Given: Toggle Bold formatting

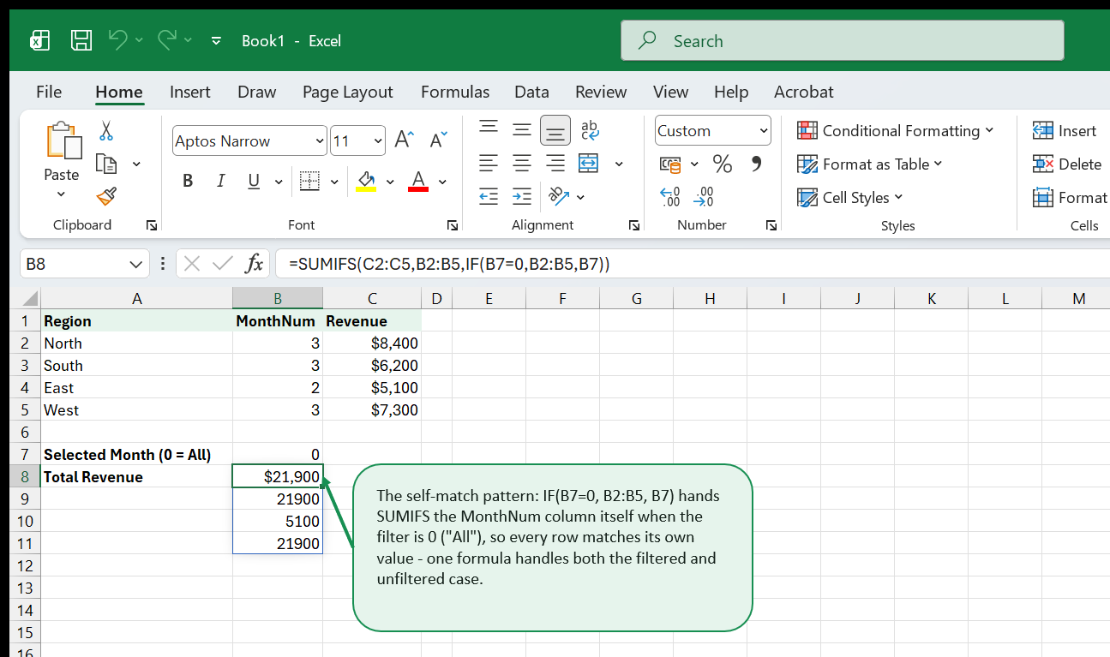Looking at the screenshot, I should [x=188, y=181].
